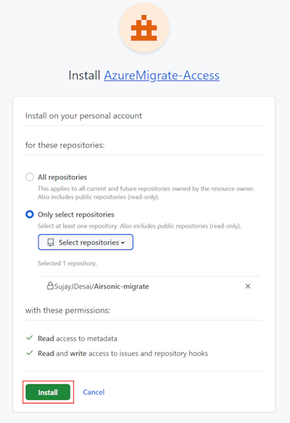Click the orange AzureMigrate-Access app avatar
The image size is (290, 423).
(x=144, y=28)
